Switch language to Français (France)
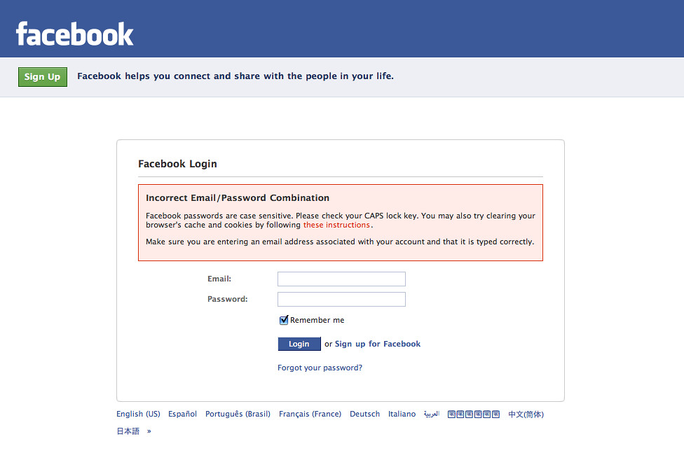The image size is (684, 453). click(310, 414)
